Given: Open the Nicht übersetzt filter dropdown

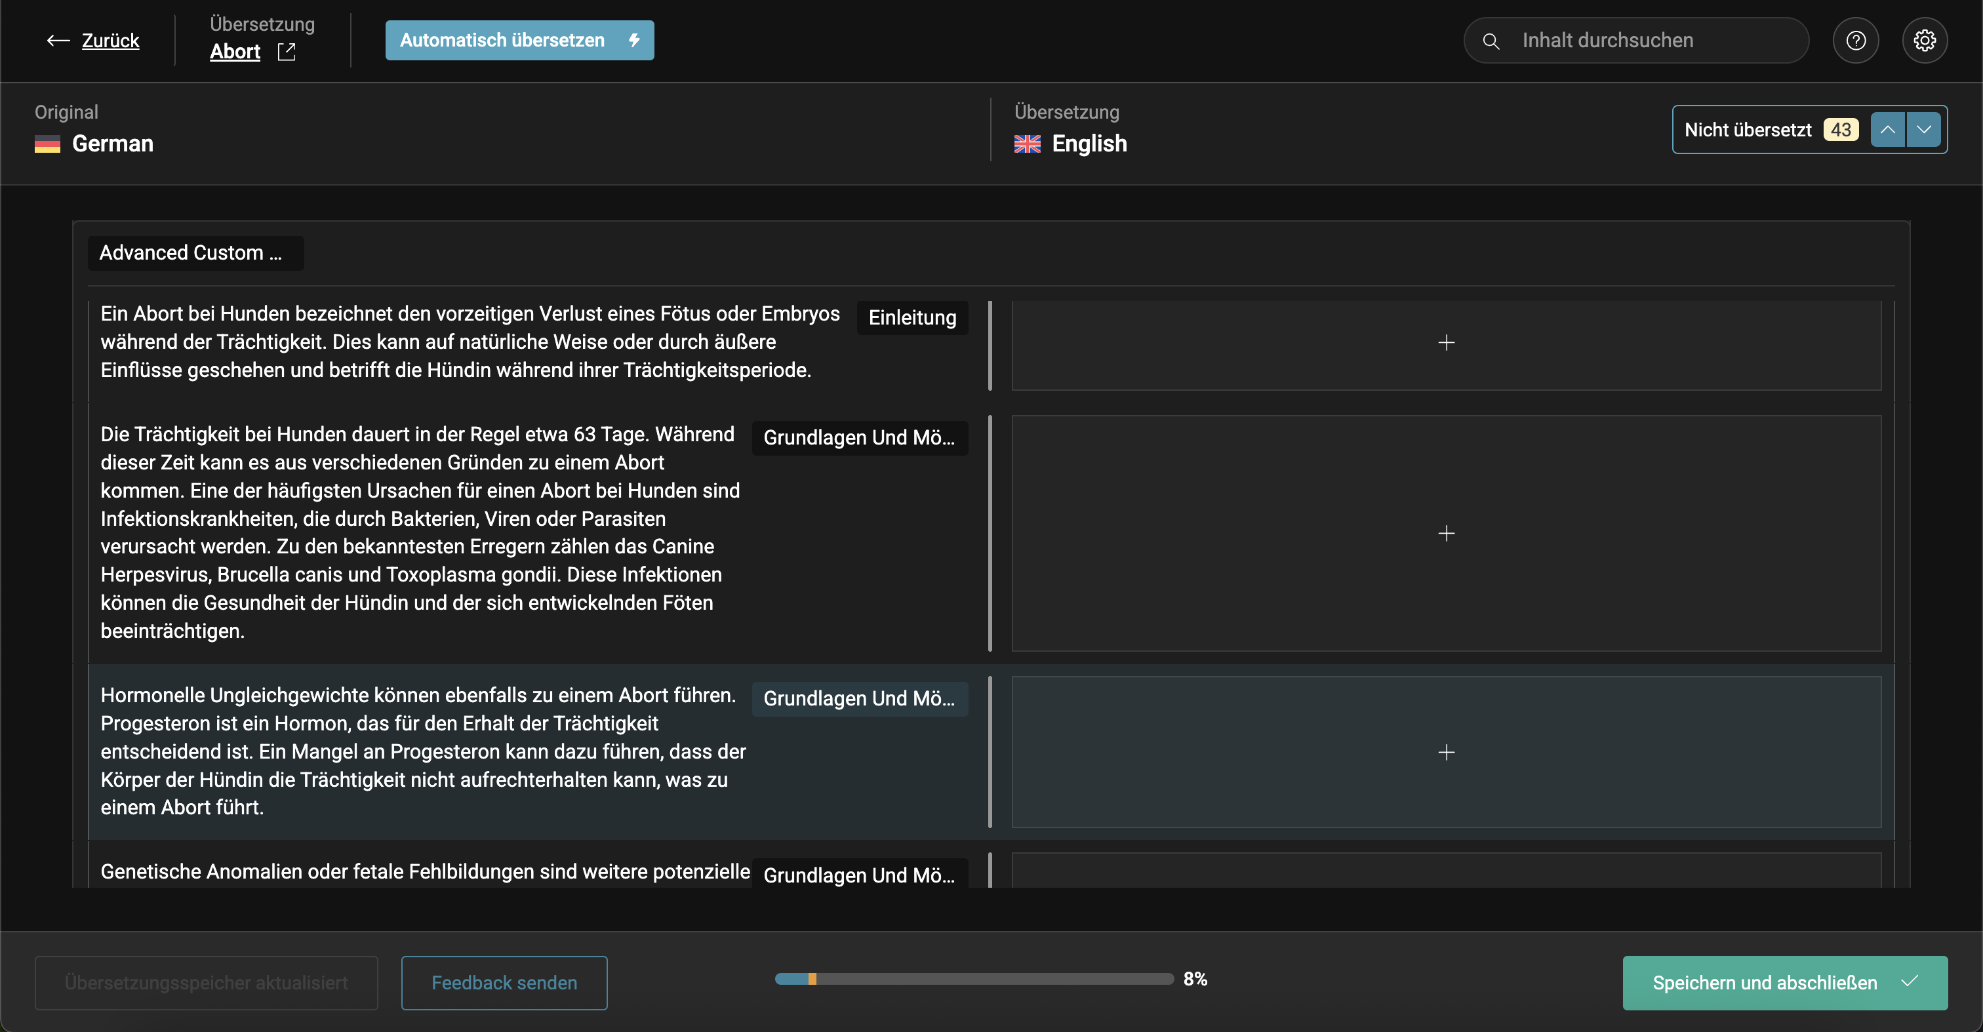Looking at the screenshot, I should click(1748, 130).
